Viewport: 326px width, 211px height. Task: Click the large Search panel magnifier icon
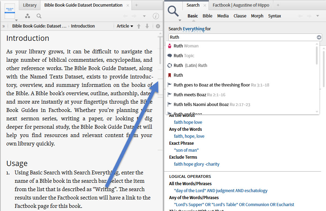coord(173,11)
